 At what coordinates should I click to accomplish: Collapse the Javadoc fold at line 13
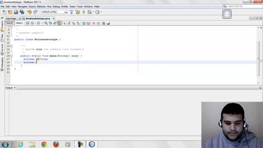click(12, 46)
